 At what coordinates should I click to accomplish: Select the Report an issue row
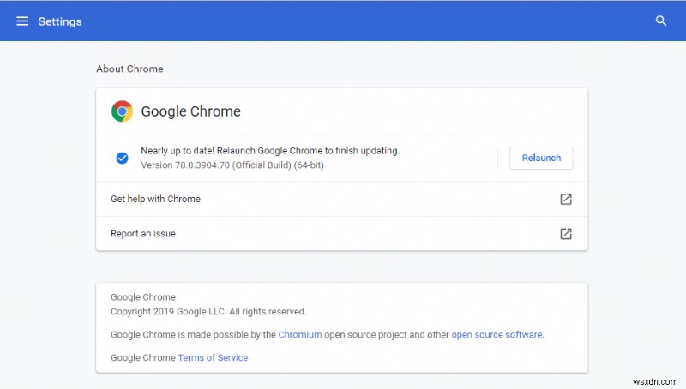341,233
